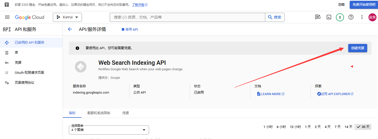Open the three-dot settings menu
Image resolution: width=378 pixels, height=139 pixels.
[362, 17]
